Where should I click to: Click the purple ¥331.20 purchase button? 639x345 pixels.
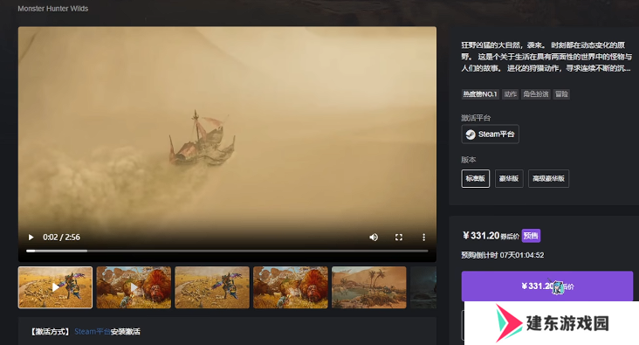(x=546, y=286)
